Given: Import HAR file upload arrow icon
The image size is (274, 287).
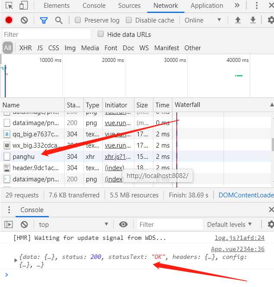Looking at the screenshot, I should click(x=238, y=20).
